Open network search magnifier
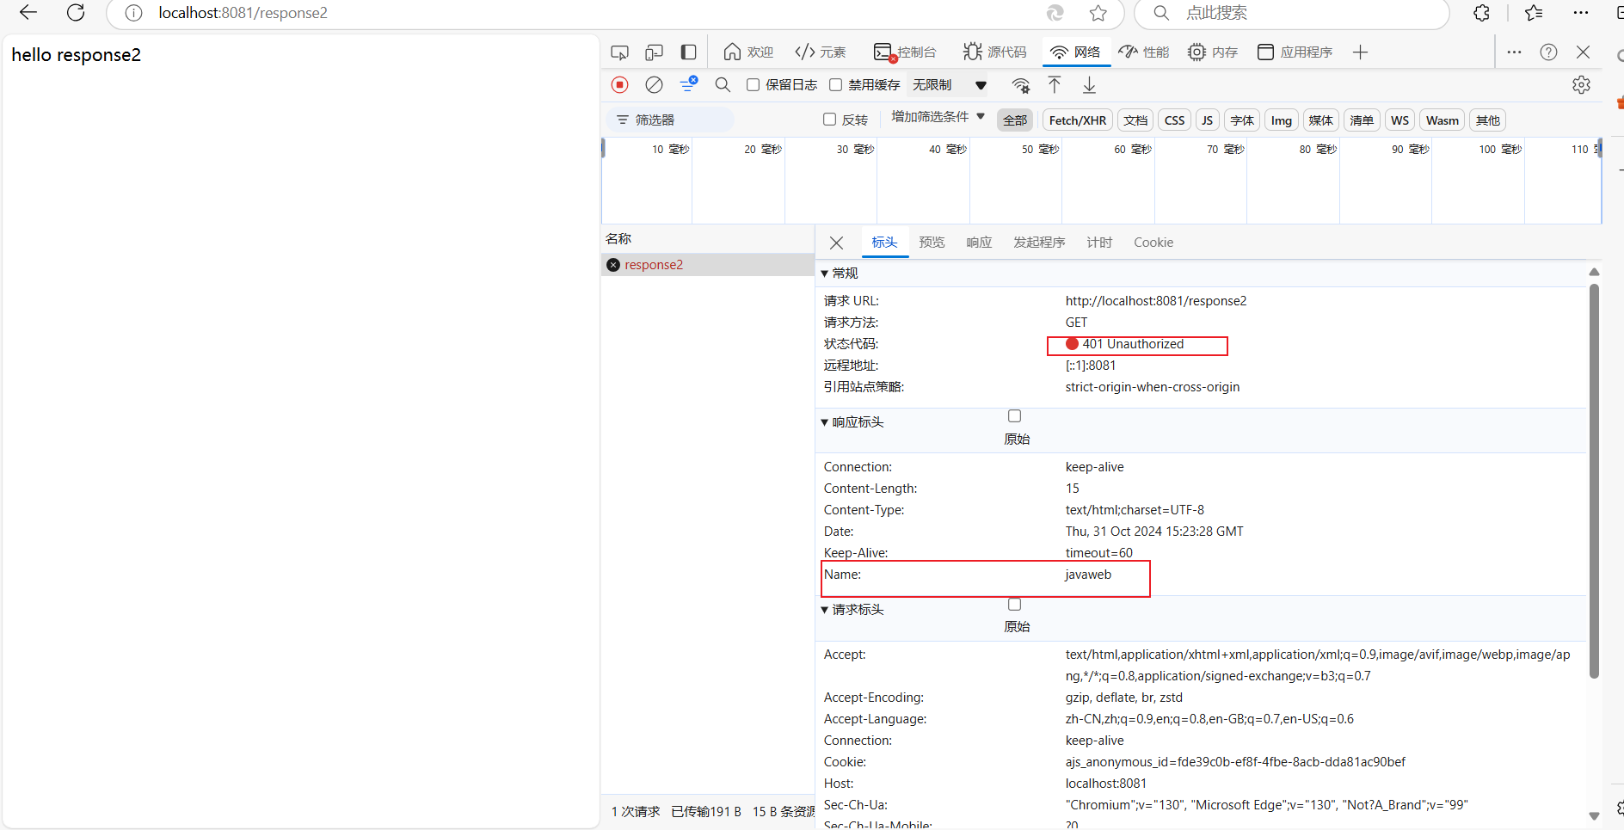This screenshot has width=1624, height=830. 723,84
